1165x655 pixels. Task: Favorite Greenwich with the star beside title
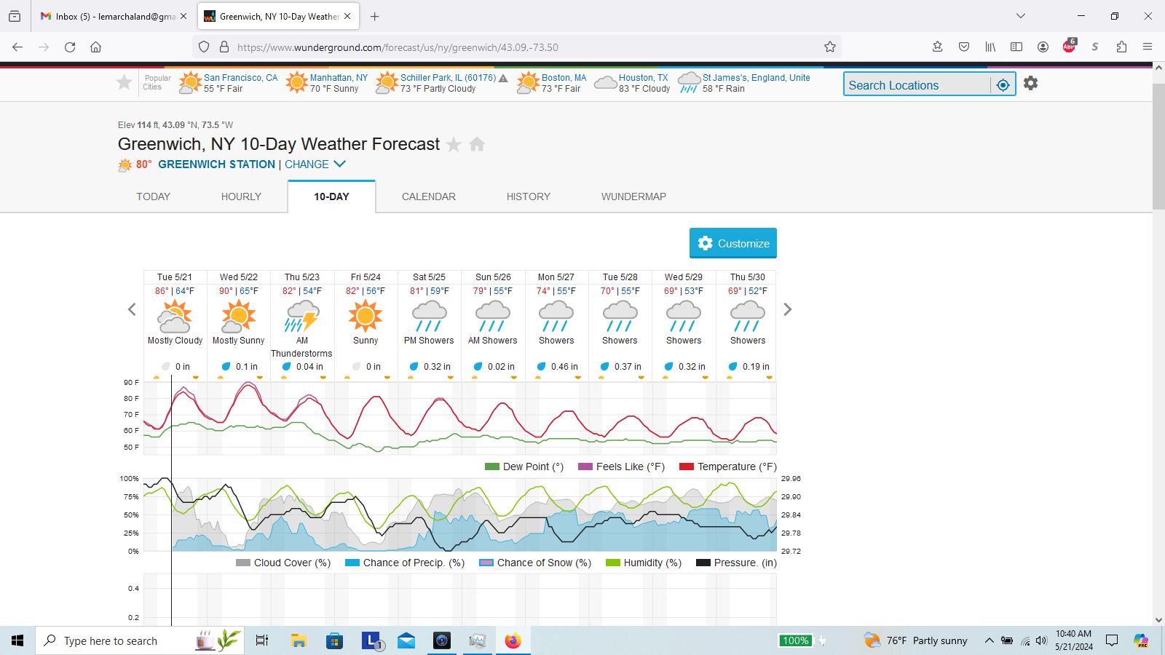[454, 144]
